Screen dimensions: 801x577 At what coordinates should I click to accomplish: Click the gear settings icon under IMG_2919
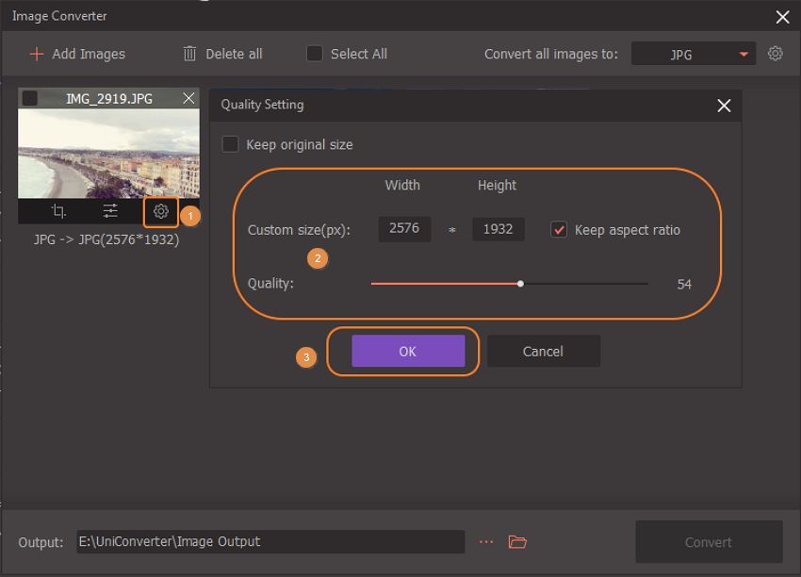click(x=161, y=212)
